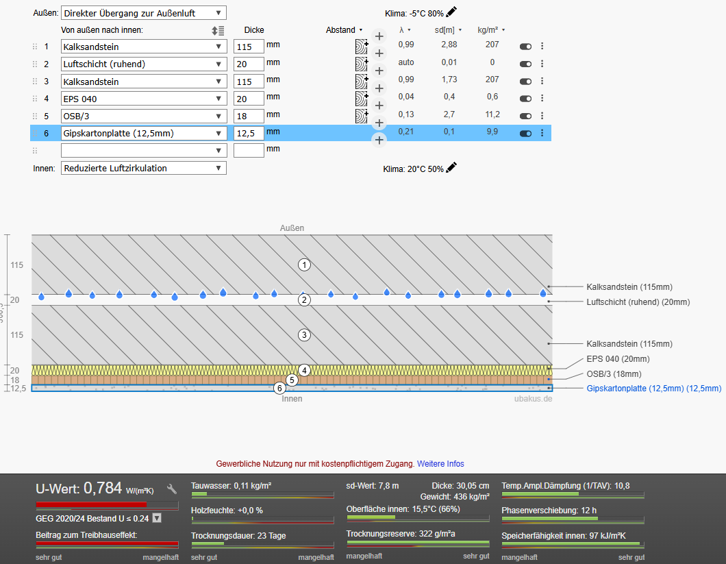Image resolution: width=726 pixels, height=564 pixels.
Task: Open the Abstand column menu
Action: coord(344,30)
